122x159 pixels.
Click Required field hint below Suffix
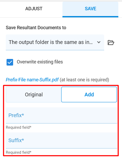pos(19,152)
